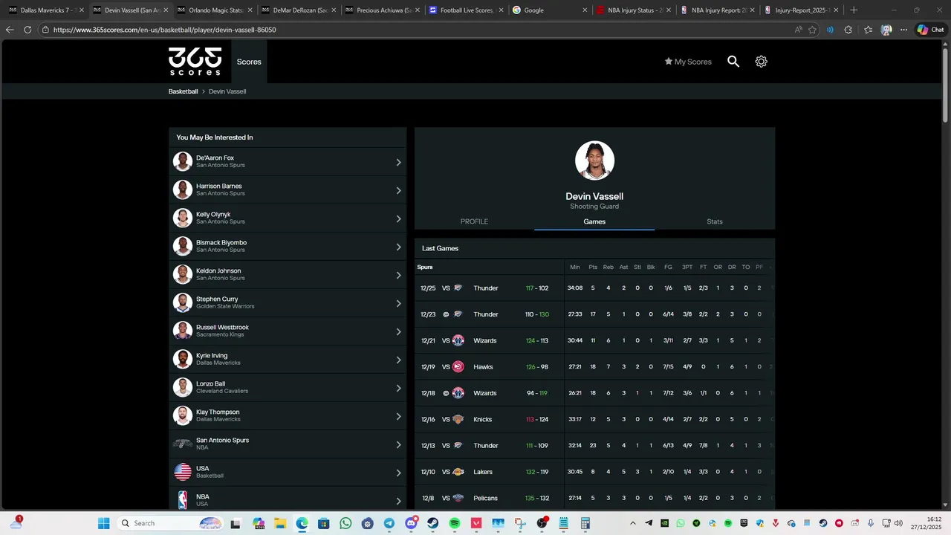951x535 pixels.
Task: Open the Windows Start menu
Action: [x=103, y=523]
